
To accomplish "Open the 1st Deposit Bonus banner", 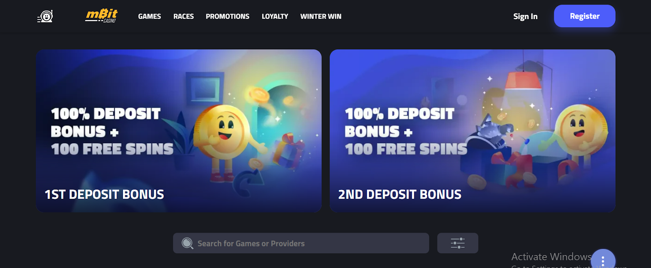I will pos(179,131).
